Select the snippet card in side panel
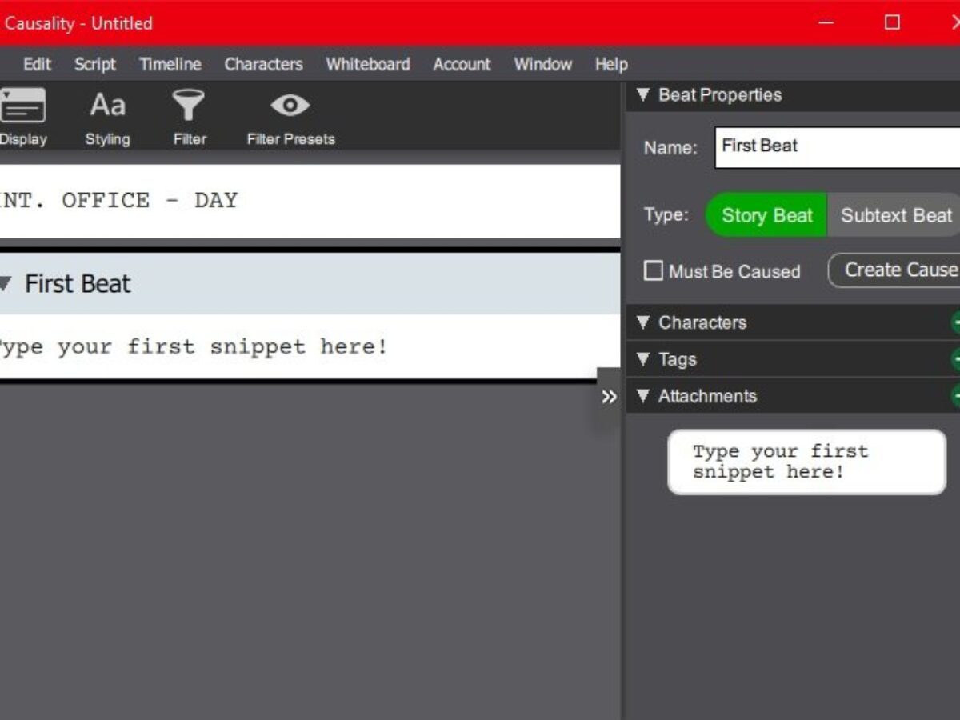 (807, 462)
